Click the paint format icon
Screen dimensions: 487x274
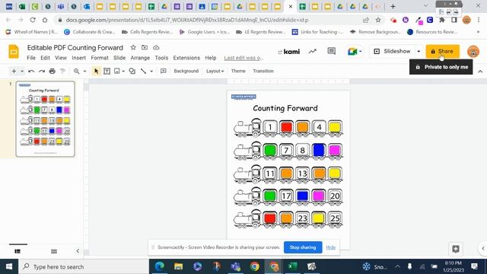(x=62, y=71)
